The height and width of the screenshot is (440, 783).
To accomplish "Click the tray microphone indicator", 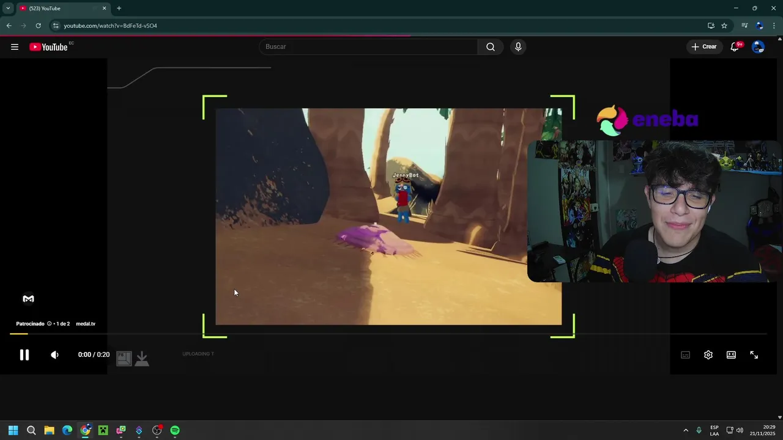I will (x=699, y=430).
